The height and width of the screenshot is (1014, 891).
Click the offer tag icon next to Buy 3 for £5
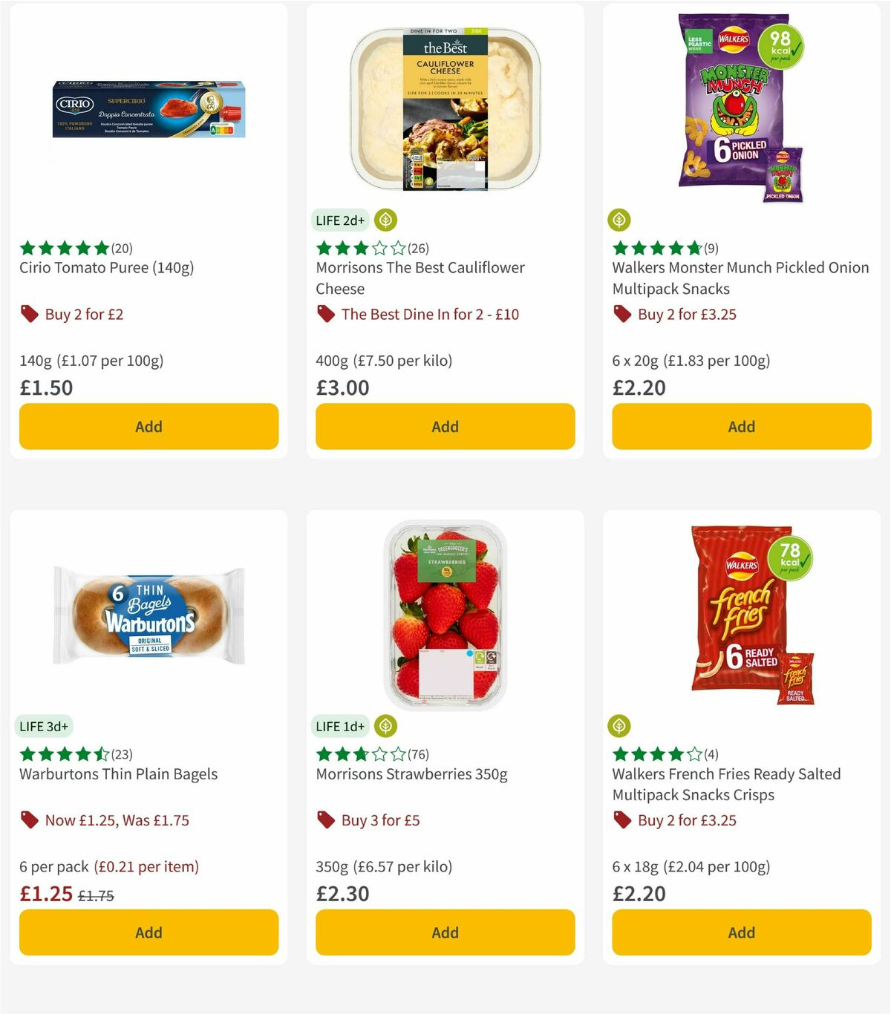(x=325, y=820)
